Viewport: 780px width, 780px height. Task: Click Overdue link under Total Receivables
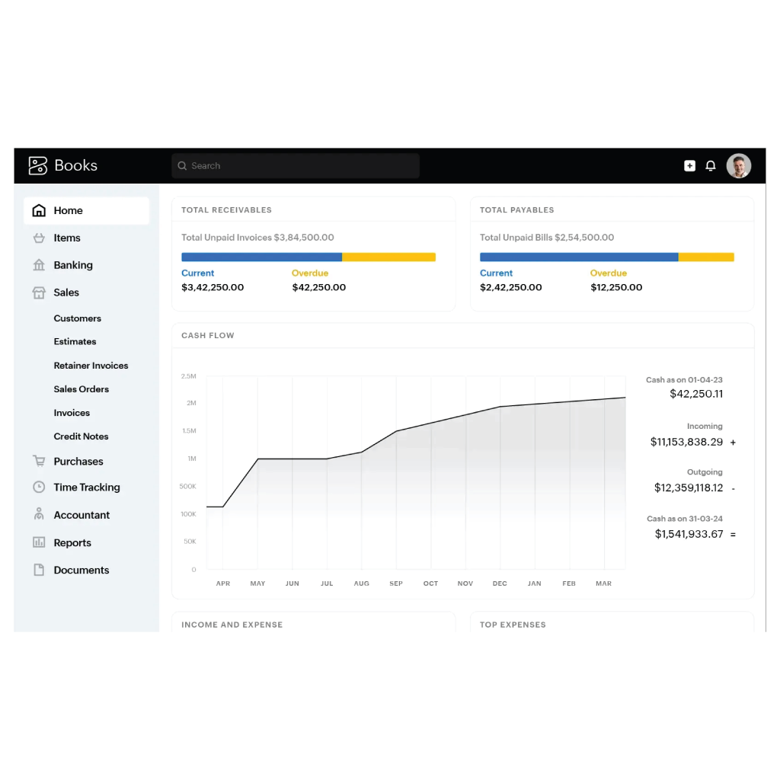[x=310, y=273]
